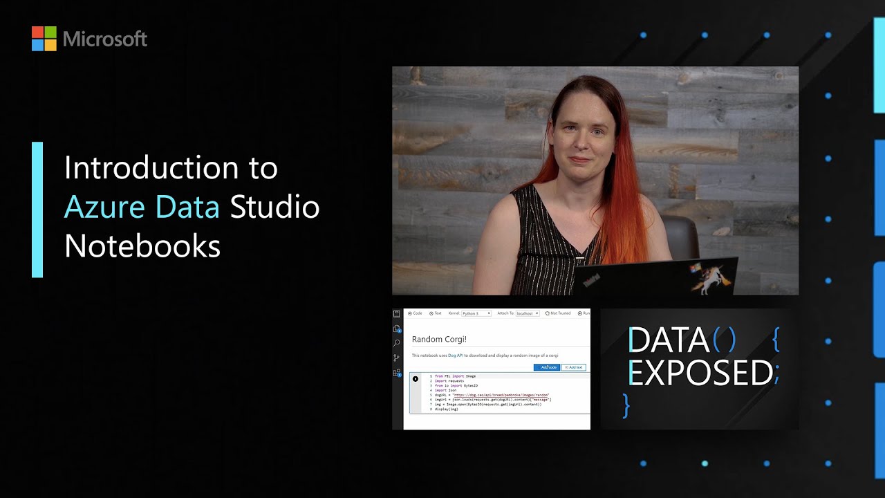Click the 'Azure Data' highlighted text

click(142, 207)
